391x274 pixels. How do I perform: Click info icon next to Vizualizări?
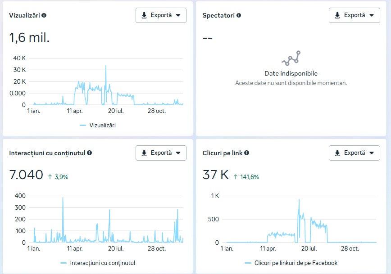pyautogui.click(x=44, y=15)
